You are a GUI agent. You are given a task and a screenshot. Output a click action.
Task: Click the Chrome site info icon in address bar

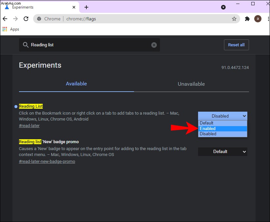coord(39,19)
